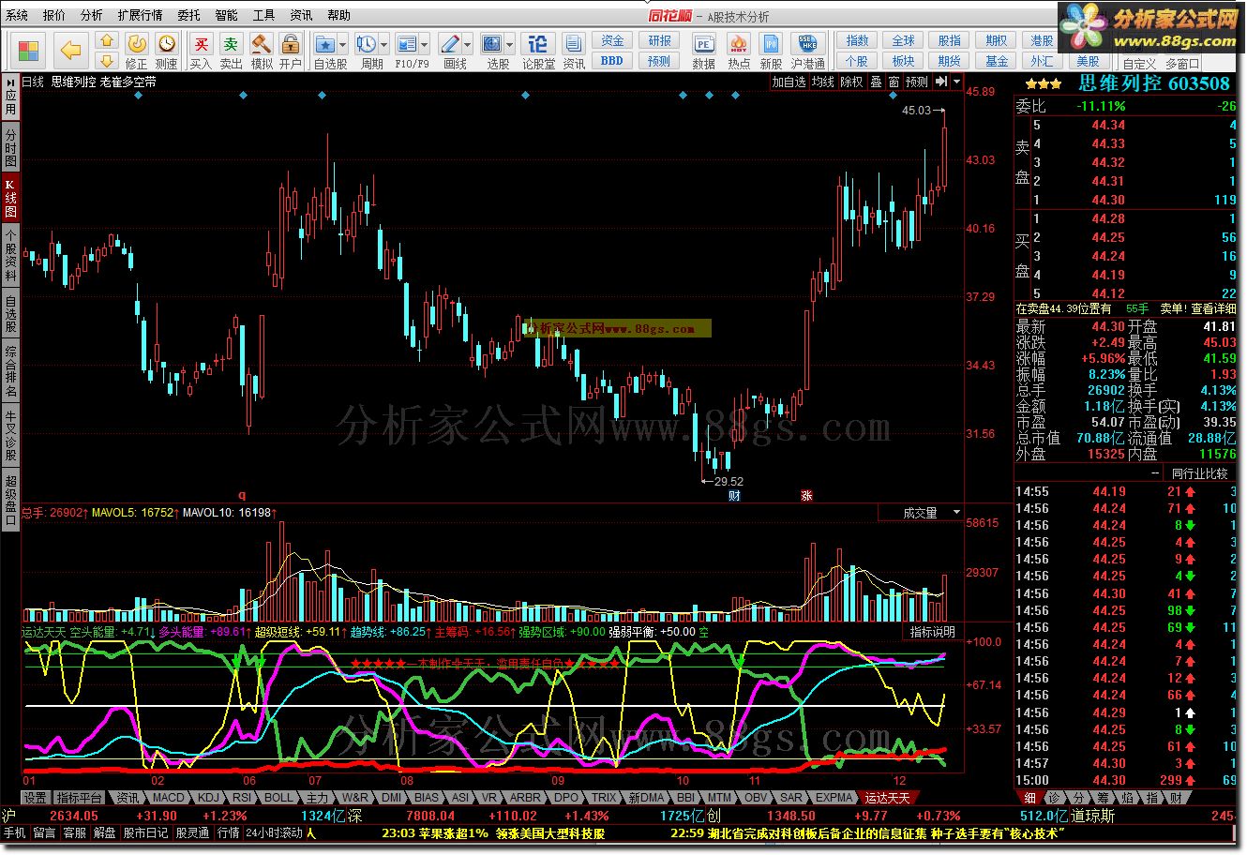
Task: Open the 扩展行情 menu
Action: [x=140, y=15]
